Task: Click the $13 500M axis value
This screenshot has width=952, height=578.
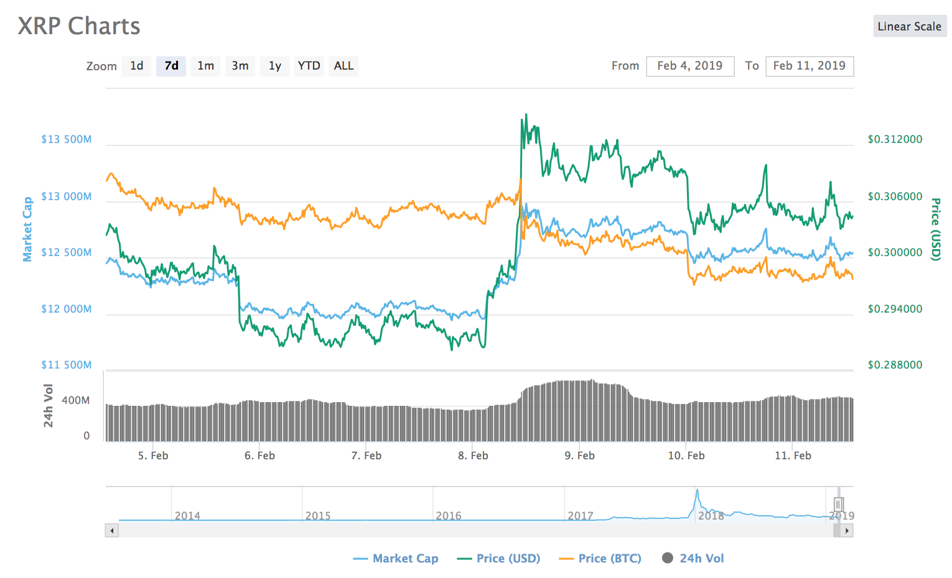Action: pos(67,139)
